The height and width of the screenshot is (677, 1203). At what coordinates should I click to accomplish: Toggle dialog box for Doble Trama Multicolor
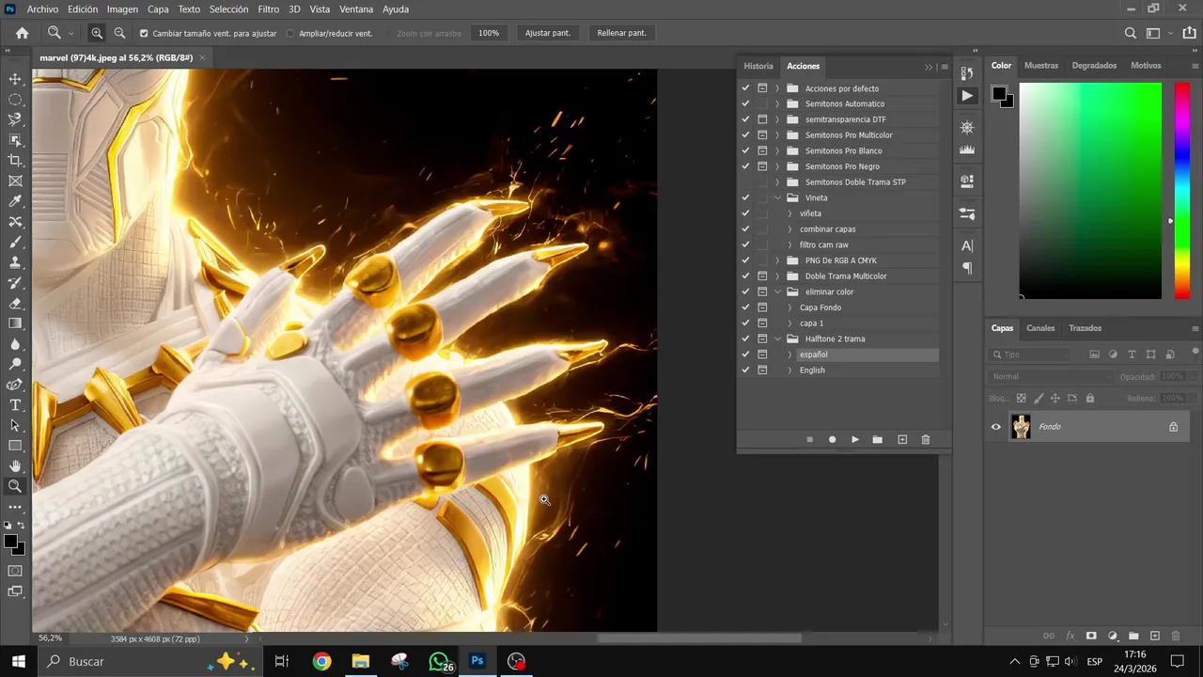coord(762,276)
